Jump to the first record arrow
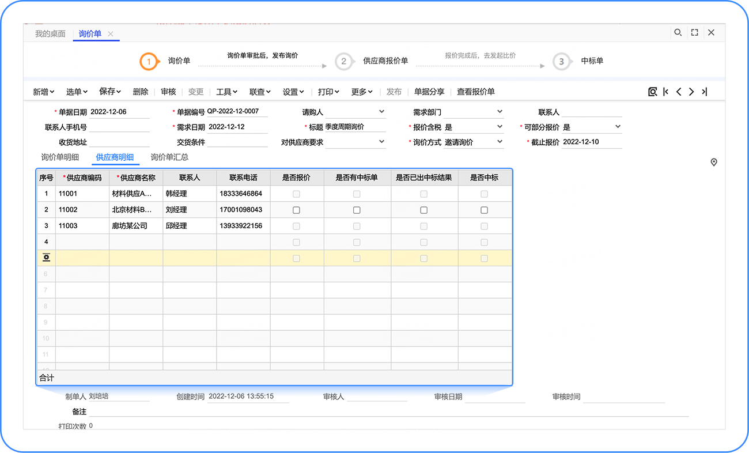Screen dimensions: 749x453 coord(666,92)
